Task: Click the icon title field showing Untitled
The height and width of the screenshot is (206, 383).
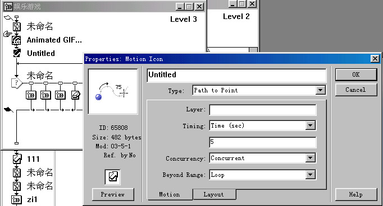Action: (236, 75)
